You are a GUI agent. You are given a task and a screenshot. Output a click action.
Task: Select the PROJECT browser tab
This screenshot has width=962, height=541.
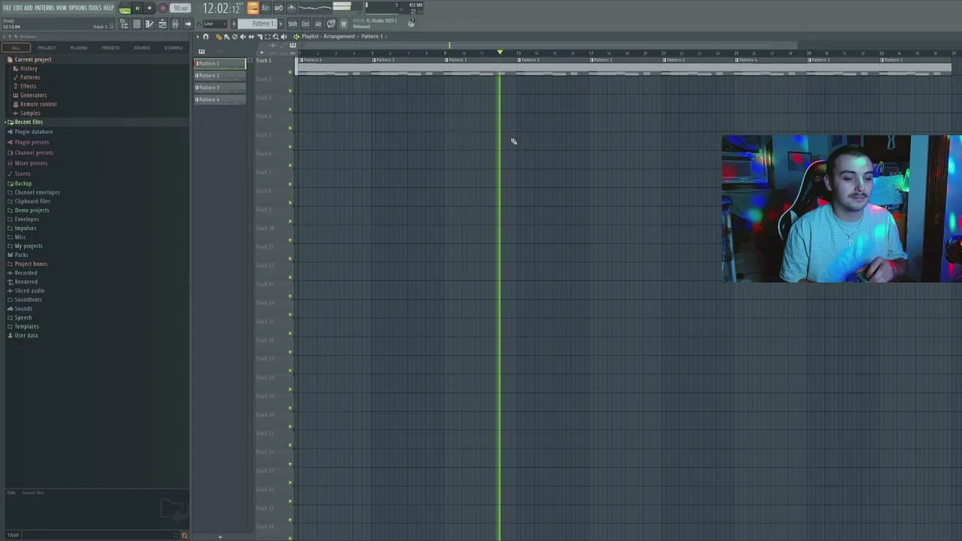point(47,47)
